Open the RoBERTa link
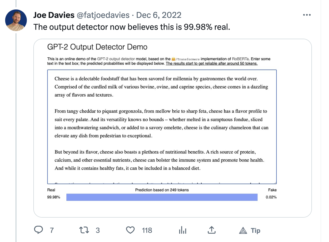329x242 pixels. (x=241, y=59)
